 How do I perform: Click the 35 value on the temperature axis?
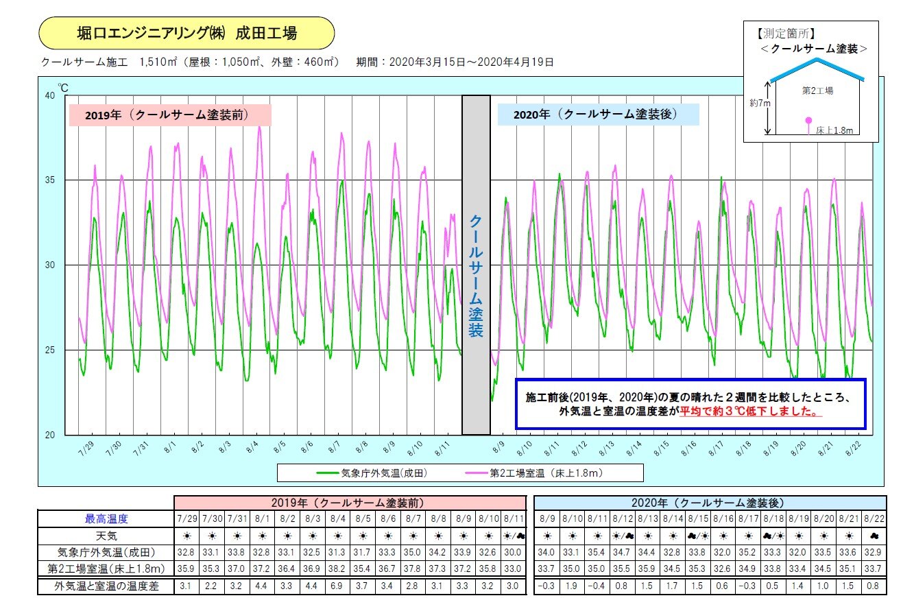click(x=49, y=180)
